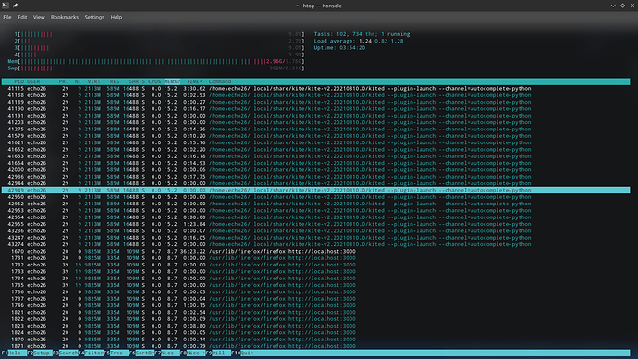The image size is (638, 359).
Task: Select the firefox row with PID 1732
Action: (x=315, y=265)
